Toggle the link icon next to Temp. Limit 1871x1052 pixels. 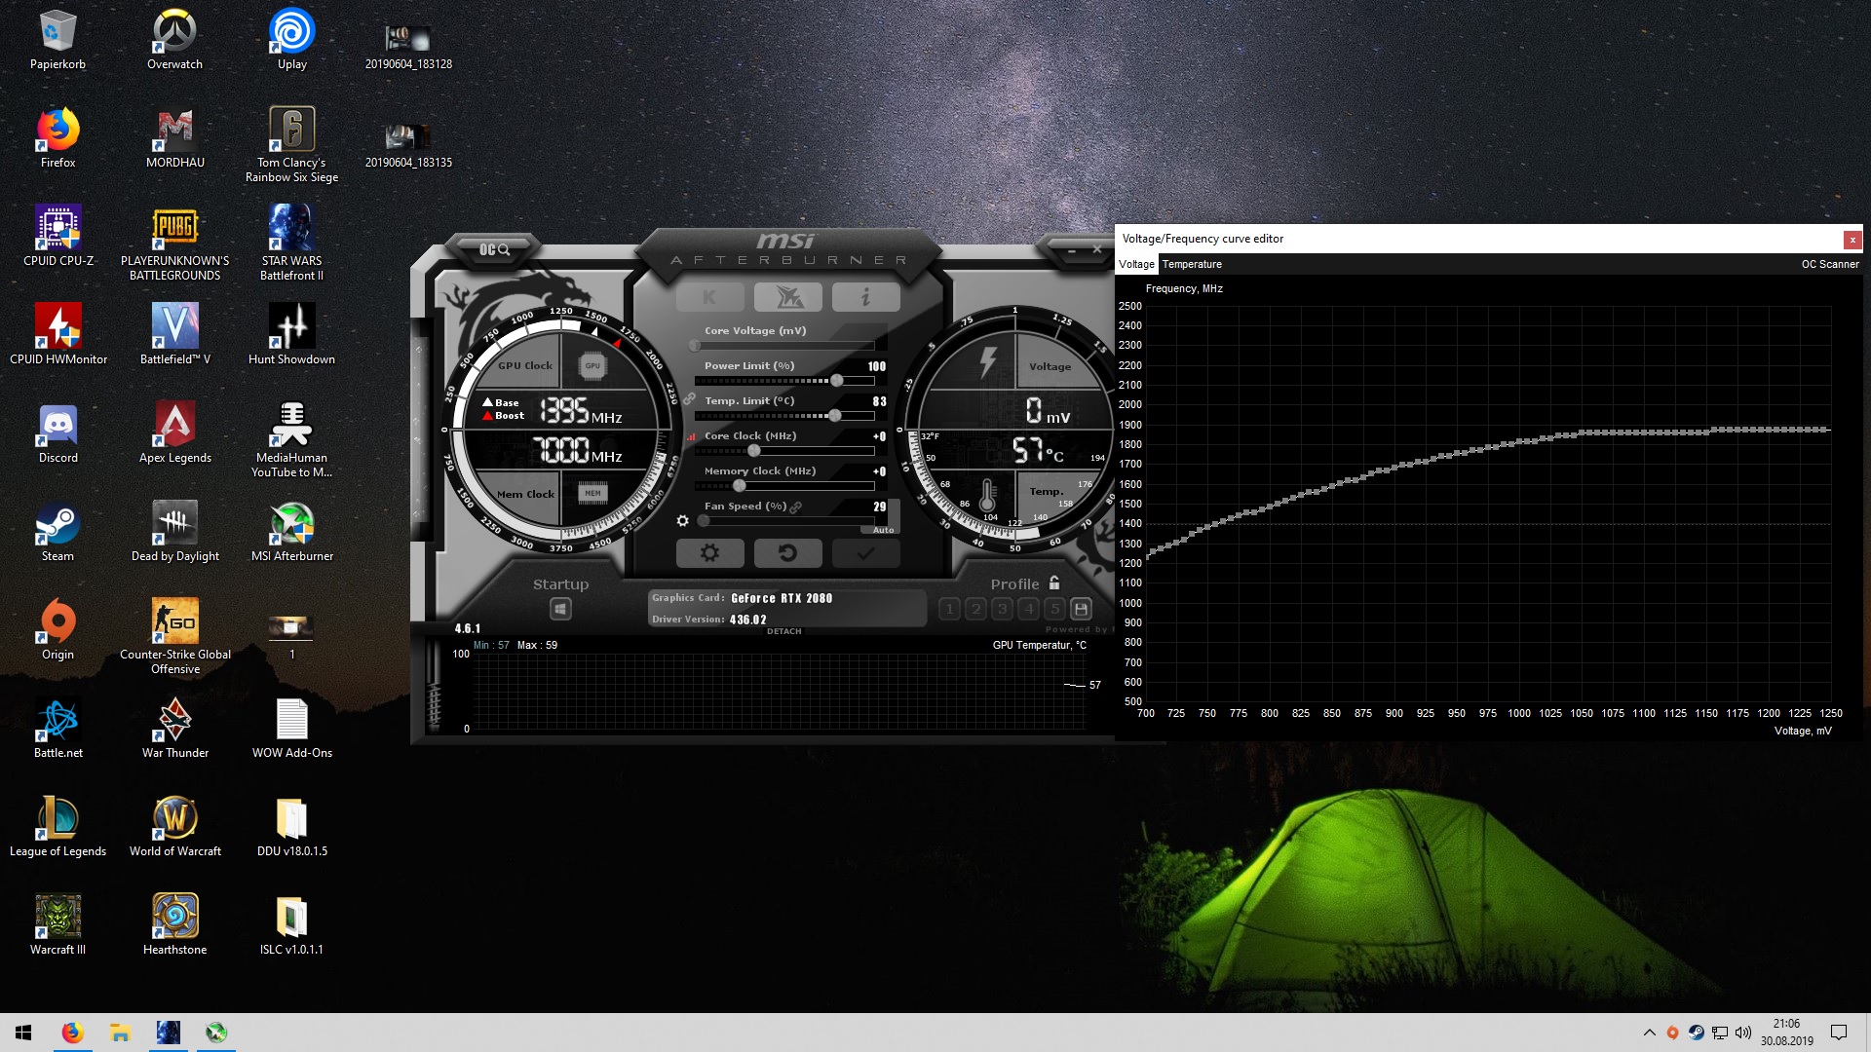(x=690, y=399)
